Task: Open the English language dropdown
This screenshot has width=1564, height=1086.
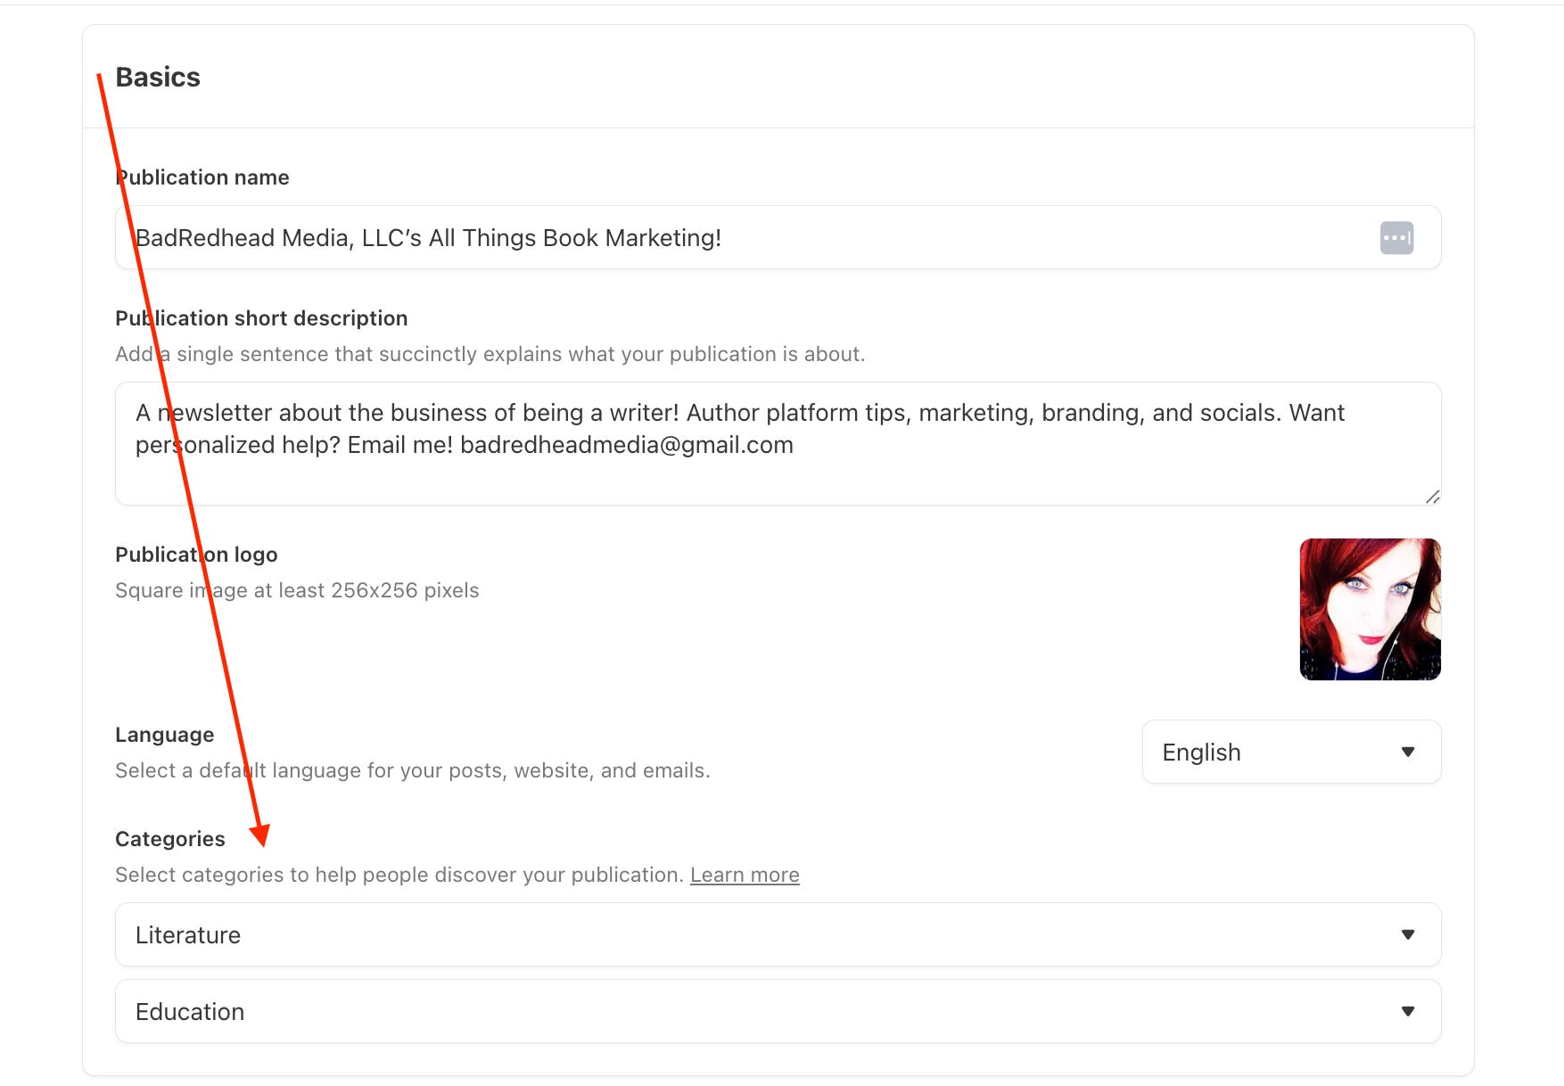Action: (1291, 752)
